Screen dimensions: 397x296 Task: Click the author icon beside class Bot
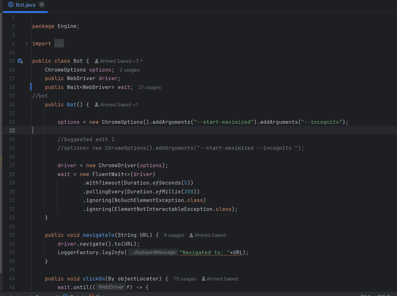(x=97, y=61)
